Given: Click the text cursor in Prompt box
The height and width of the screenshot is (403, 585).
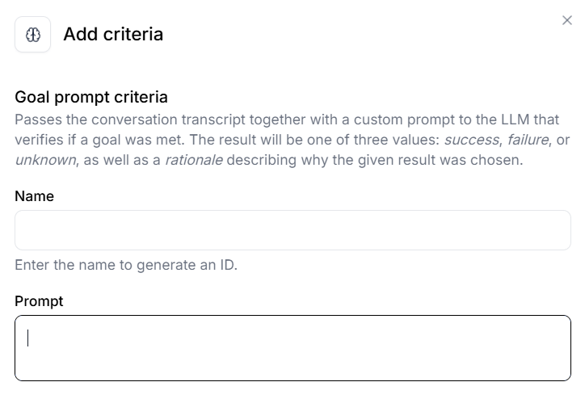Looking at the screenshot, I should point(28,338).
